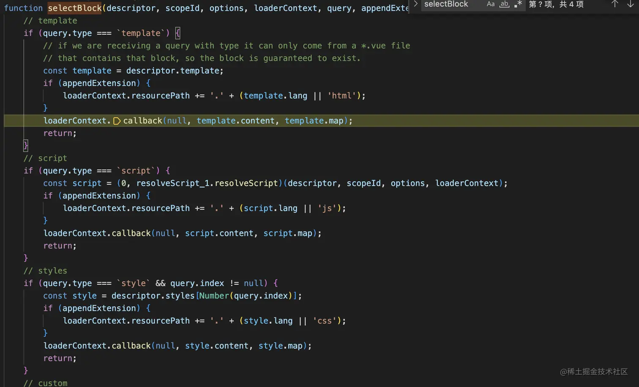
Task: Click 'scopeId' parameter in selectBlock signature
Action: click(x=183, y=8)
